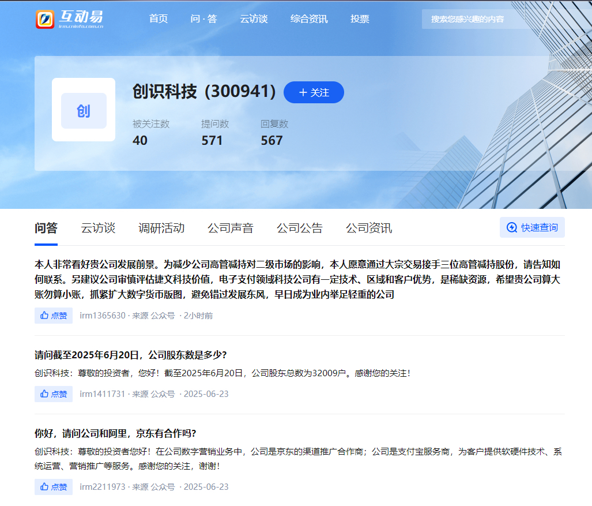Viewport: 592px width, 506px height.
Task: Click the 回复数 value 567
Action: (x=272, y=141)
